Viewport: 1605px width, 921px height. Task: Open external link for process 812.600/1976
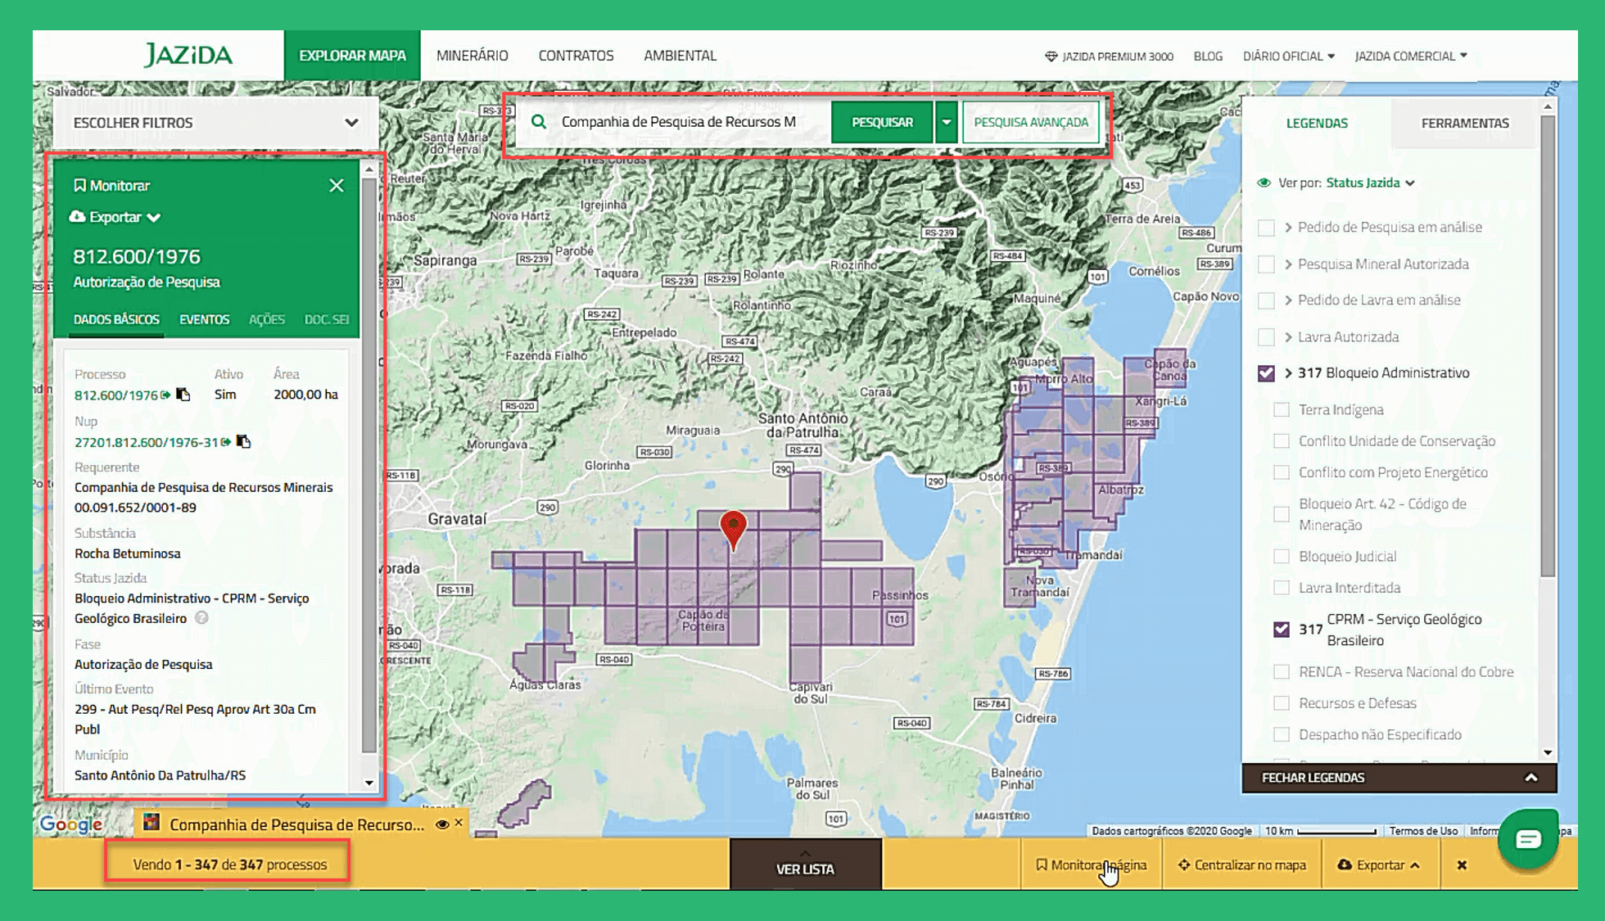165,395
